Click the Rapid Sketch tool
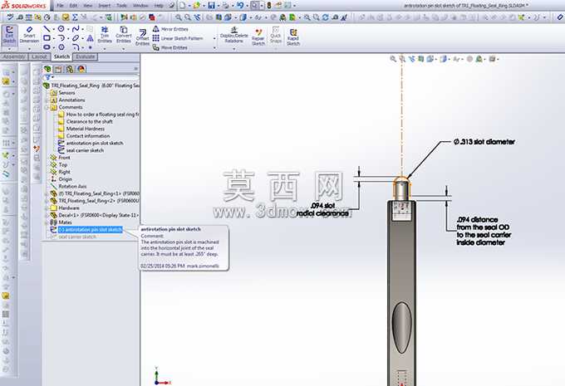The height and width of the screenshot is (386, 565). coord(293,37)
